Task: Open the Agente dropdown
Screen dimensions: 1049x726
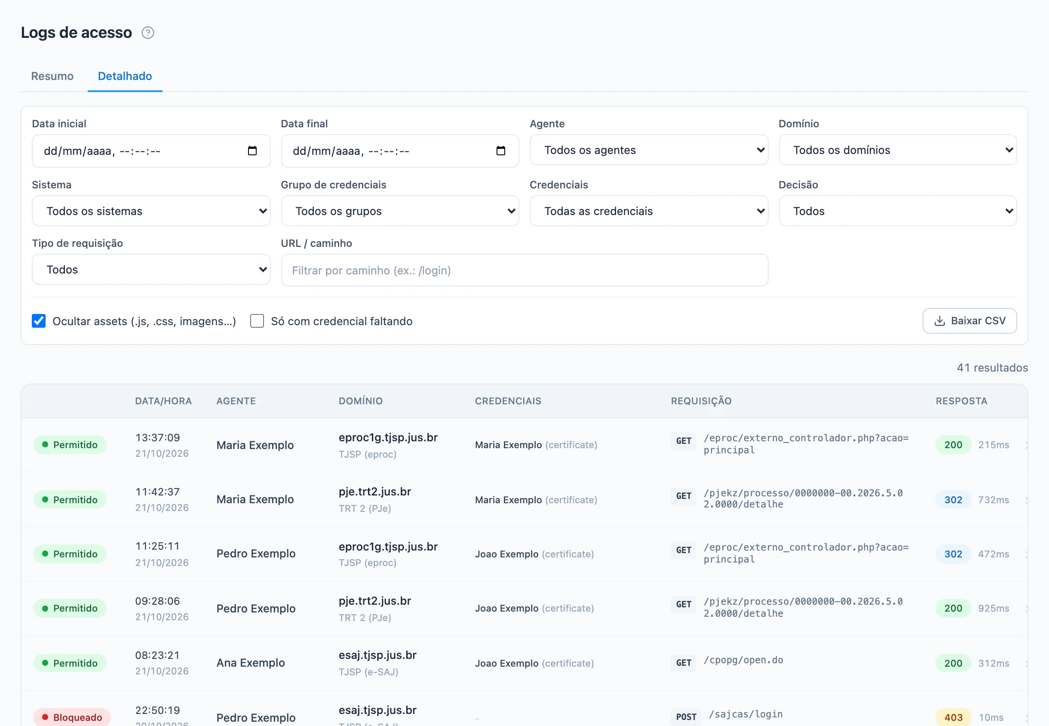Action: pyautogui.click(x=649, y=150)
